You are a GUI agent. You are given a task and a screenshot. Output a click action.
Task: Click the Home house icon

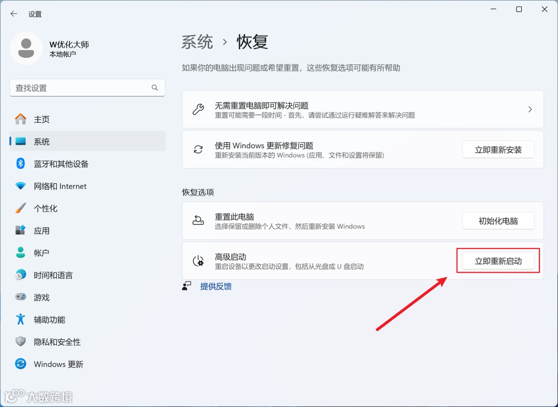click(21, 119)
